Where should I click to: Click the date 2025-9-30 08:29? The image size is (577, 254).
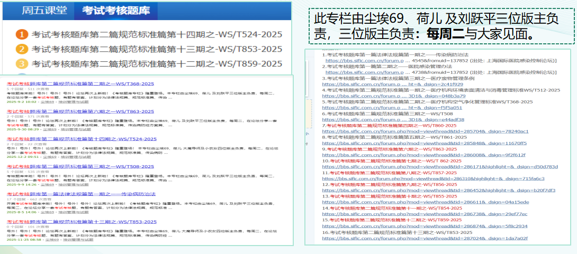click(23, 129)
